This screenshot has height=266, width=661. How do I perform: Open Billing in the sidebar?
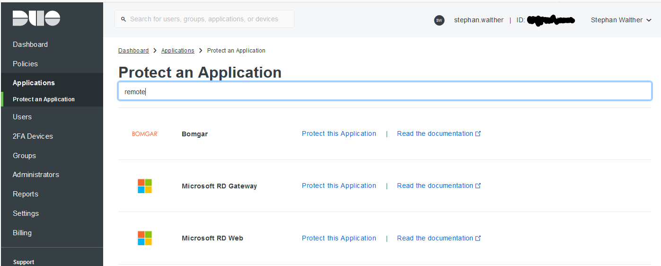tap(22, 233)
